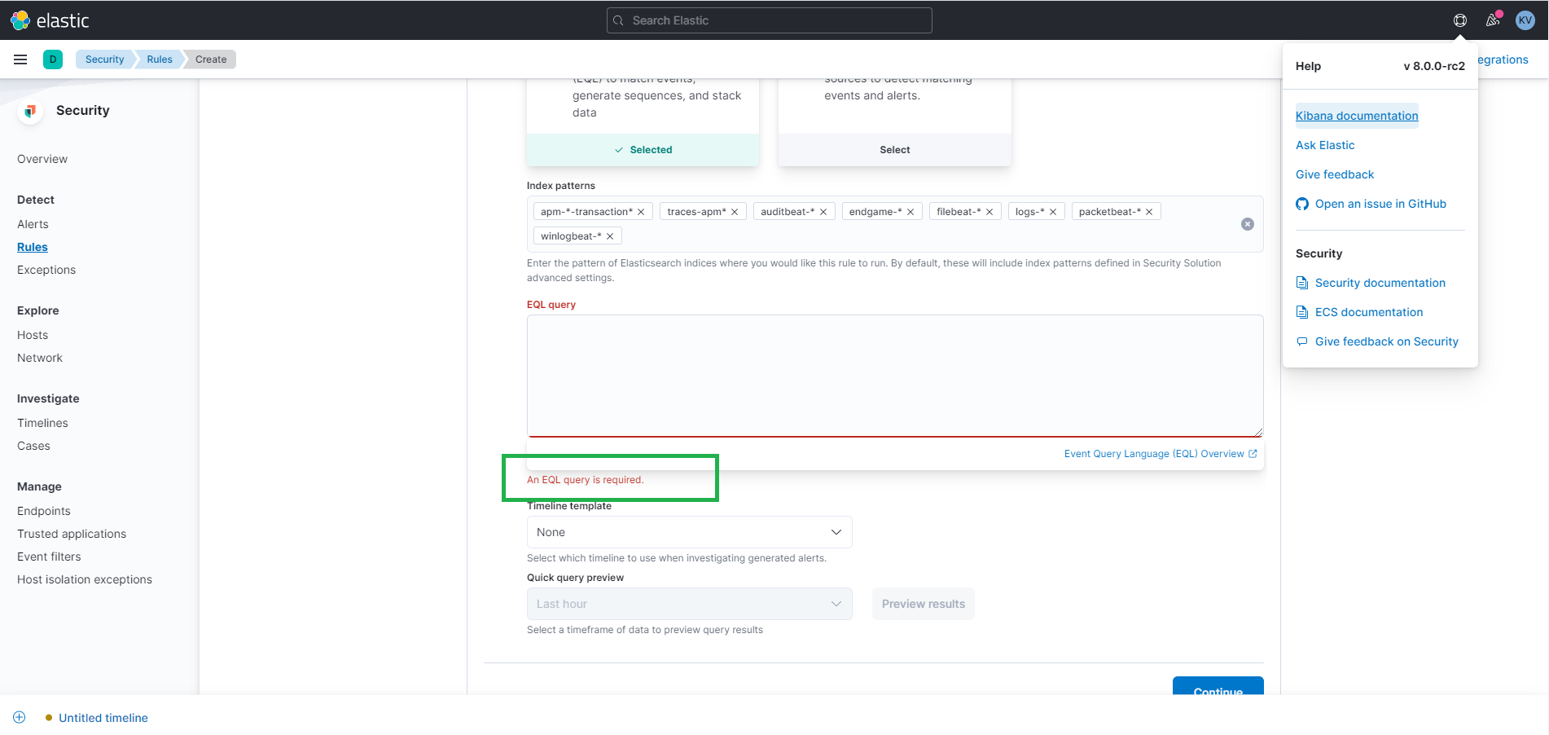Click the plus icon near Untitled timeline
Viewport: 1549px width, 735px height.
pyautogui.click(x=19, y=717)
